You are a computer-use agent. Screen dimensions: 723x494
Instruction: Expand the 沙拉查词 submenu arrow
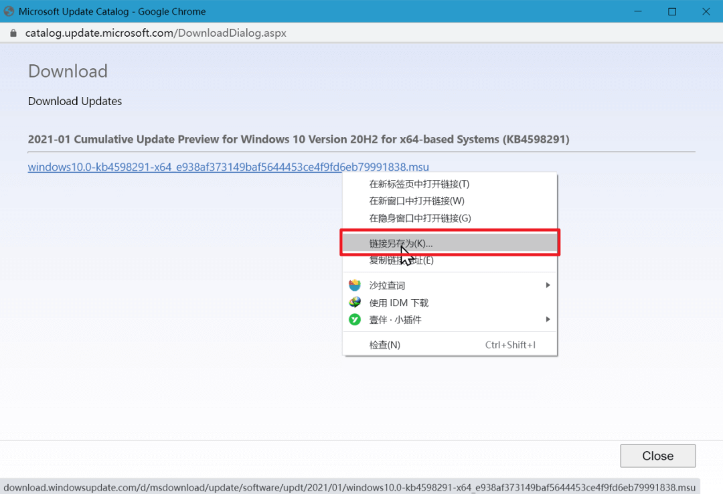pyautogui.click(x=548, y=285)
